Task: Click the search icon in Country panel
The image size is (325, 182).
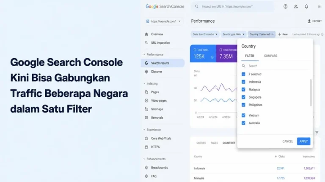Action: pos(244,66)
